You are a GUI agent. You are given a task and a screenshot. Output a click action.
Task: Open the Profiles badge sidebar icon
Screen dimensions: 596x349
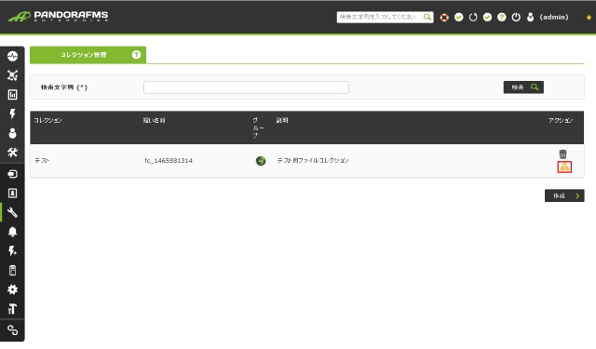coord(12,193)
